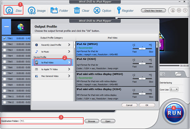
Task: Select the Title10 row
Action: (16, 91)
